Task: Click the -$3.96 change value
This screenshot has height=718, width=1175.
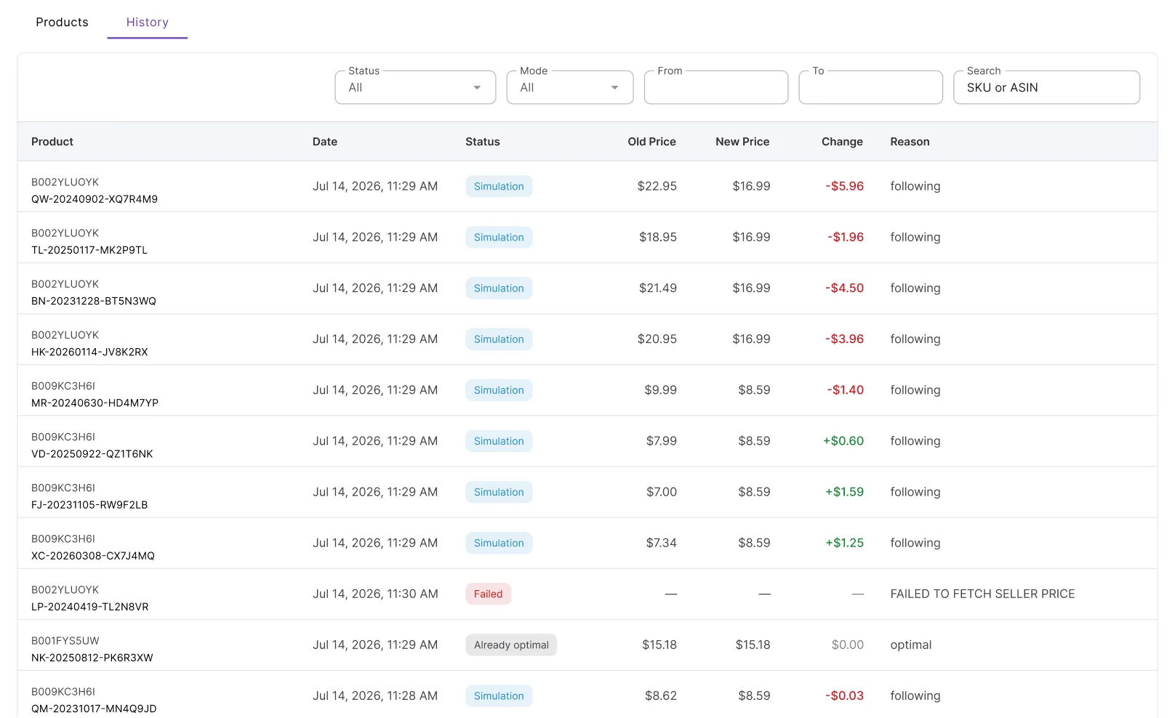Action: (x=844, y=339)
